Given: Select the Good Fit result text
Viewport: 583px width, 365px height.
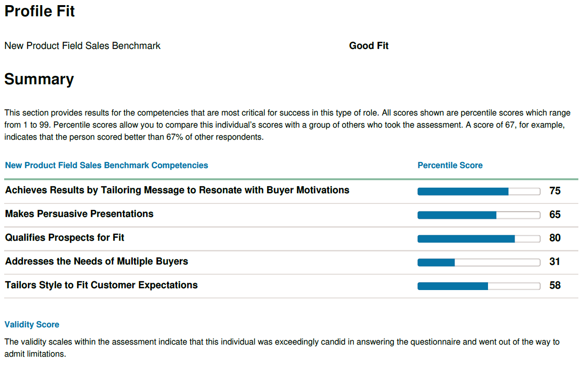Looking at the screenshot, I should (369, 46).
